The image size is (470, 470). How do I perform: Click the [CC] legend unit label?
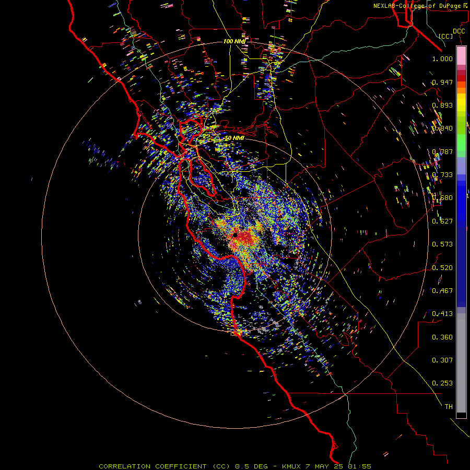coord(446,36)
